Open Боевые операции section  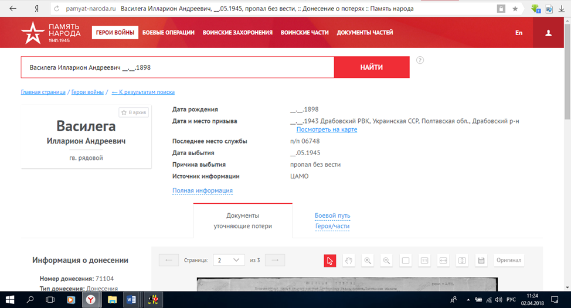point(168,32)
